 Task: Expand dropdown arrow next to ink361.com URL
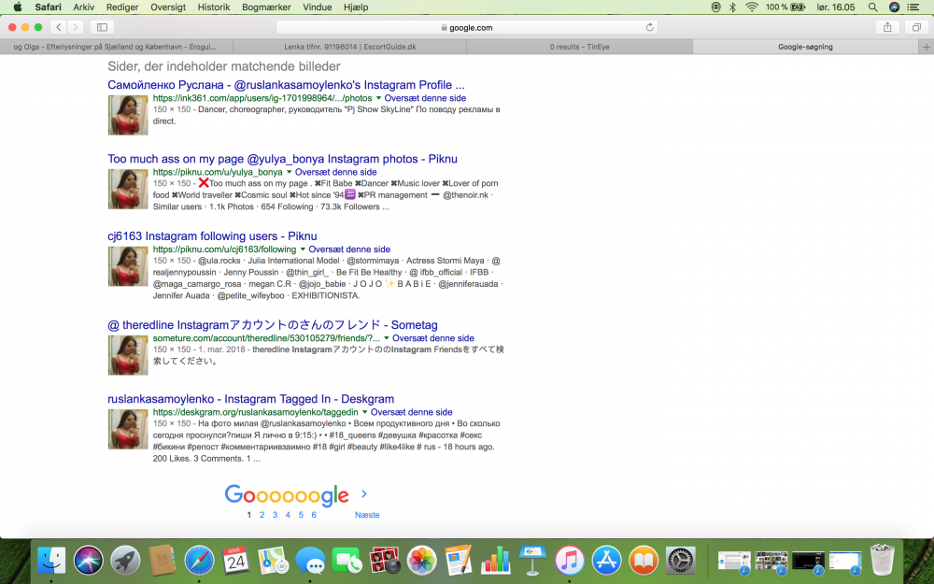pos(378,98)
